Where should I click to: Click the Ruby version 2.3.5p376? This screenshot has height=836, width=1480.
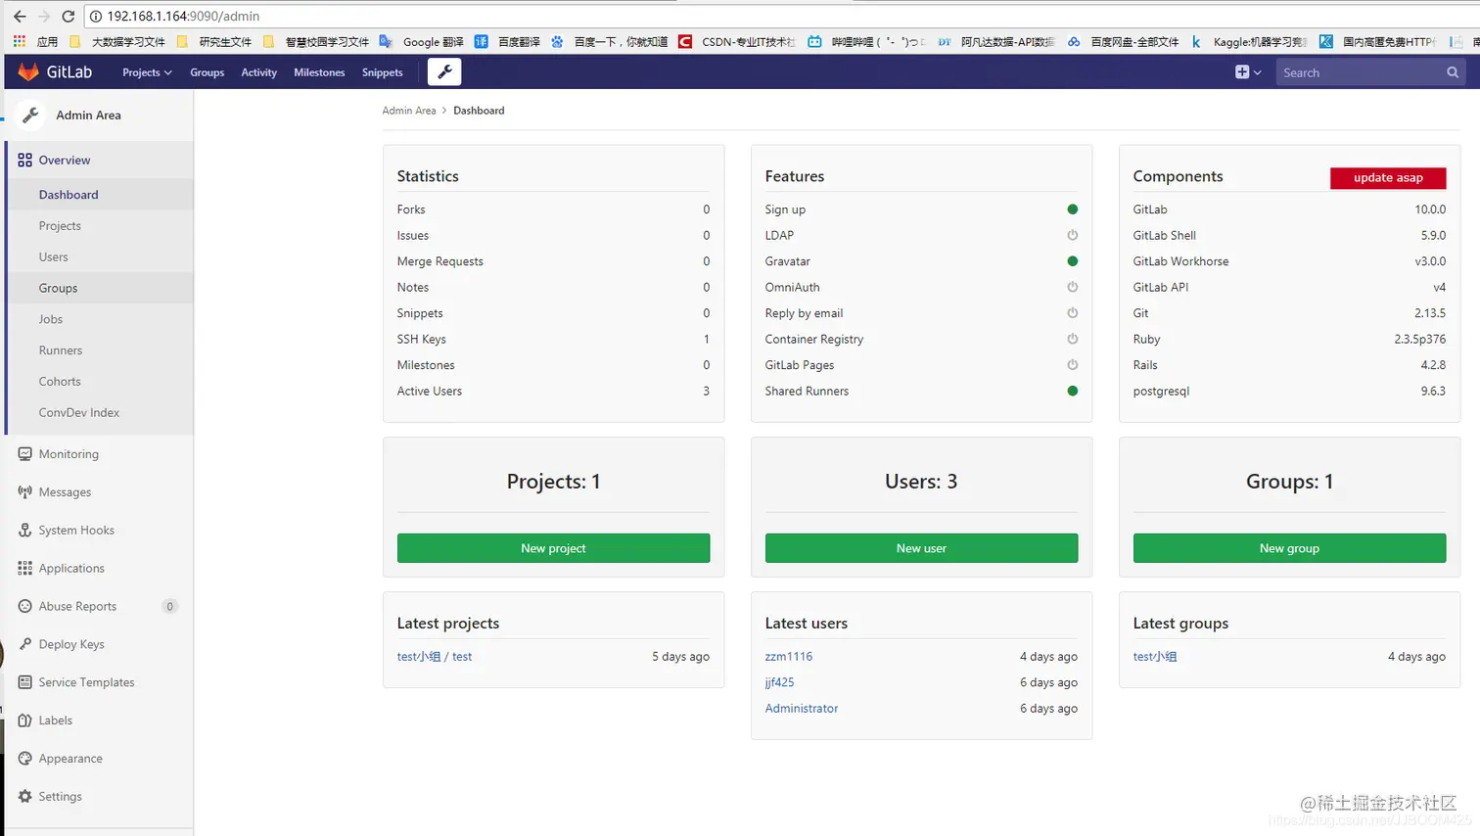(x=1419, y=339)
